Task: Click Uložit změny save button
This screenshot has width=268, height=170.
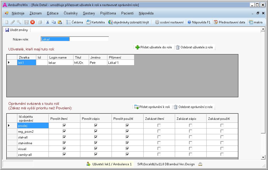Action: [17, 30]
